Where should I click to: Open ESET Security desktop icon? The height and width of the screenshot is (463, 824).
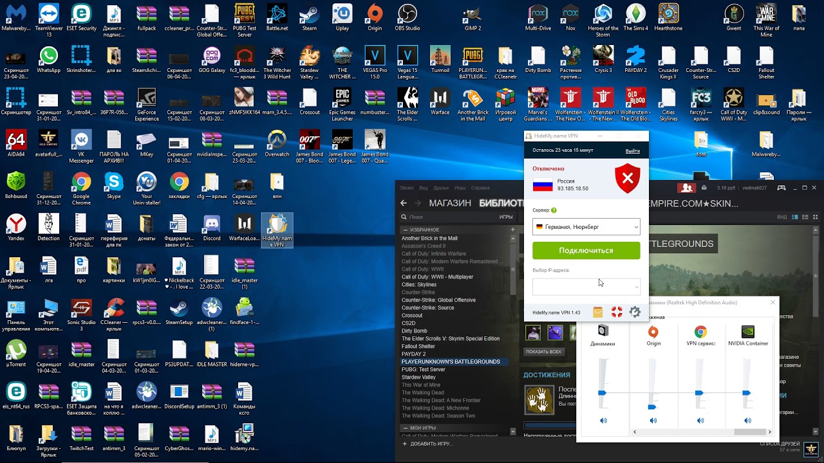tap(81, 18)
